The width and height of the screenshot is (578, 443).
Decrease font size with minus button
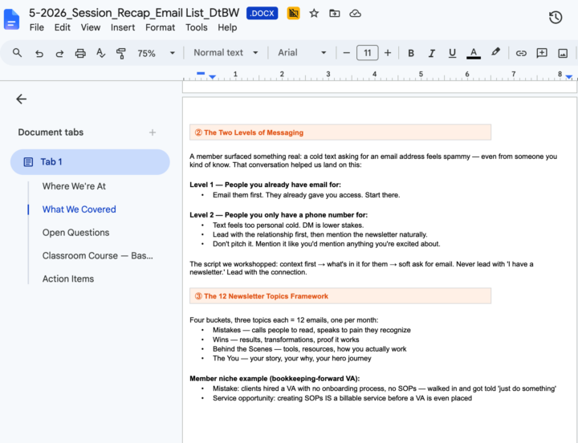(346, 53)
